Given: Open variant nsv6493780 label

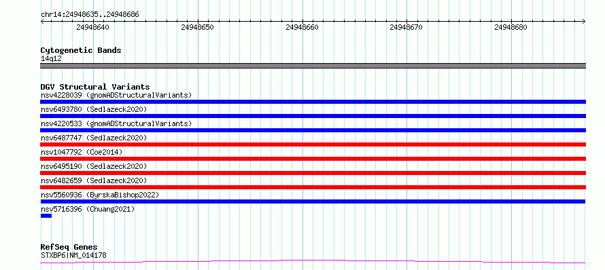Looking at the screenshot, I should (94, 109).
